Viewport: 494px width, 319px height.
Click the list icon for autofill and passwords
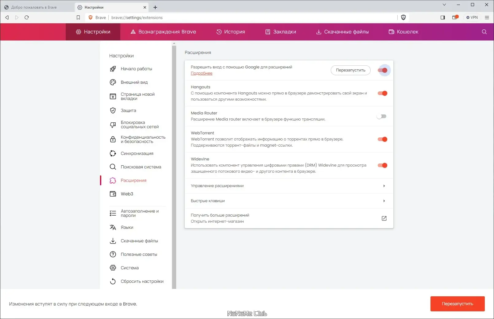[113, 213]
